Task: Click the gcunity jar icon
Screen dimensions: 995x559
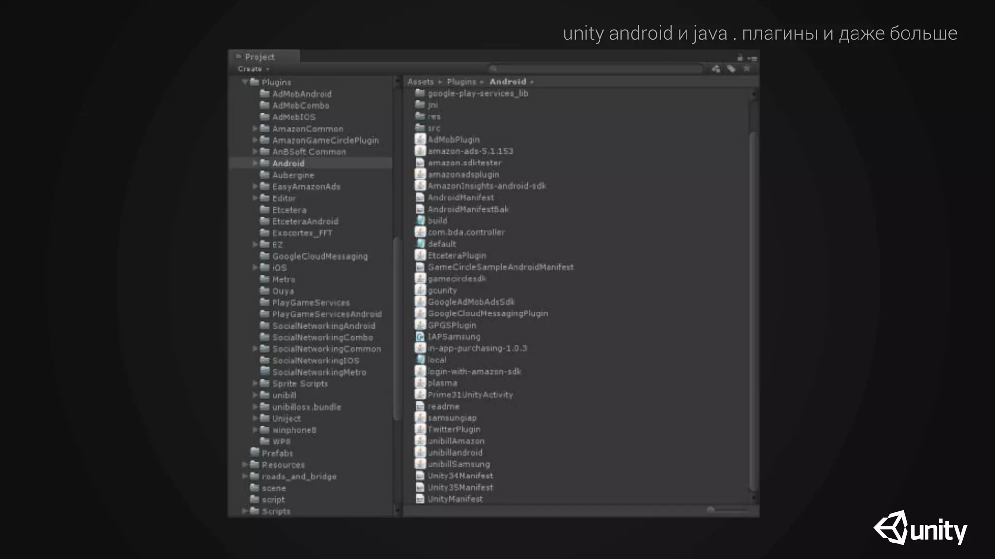Action: 420,290
